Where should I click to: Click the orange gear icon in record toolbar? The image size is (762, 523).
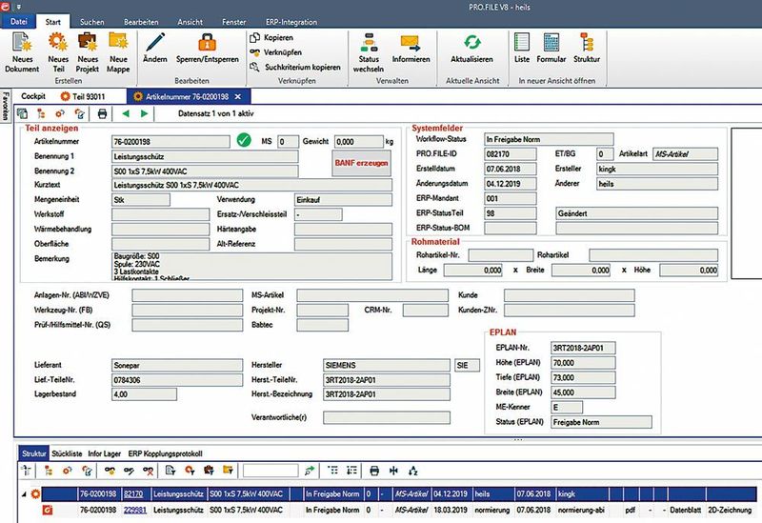click(60, 113)
